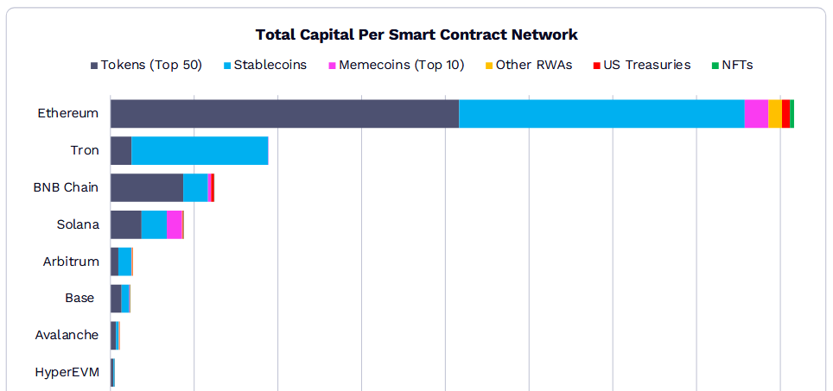This screenshot has height=391, width=833.
Task: Click the Arbitrum bar
Action: pyautogui.click(x=122, y=262)
